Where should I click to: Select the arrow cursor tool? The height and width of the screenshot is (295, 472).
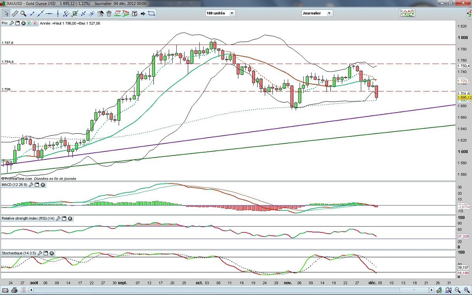7,13
